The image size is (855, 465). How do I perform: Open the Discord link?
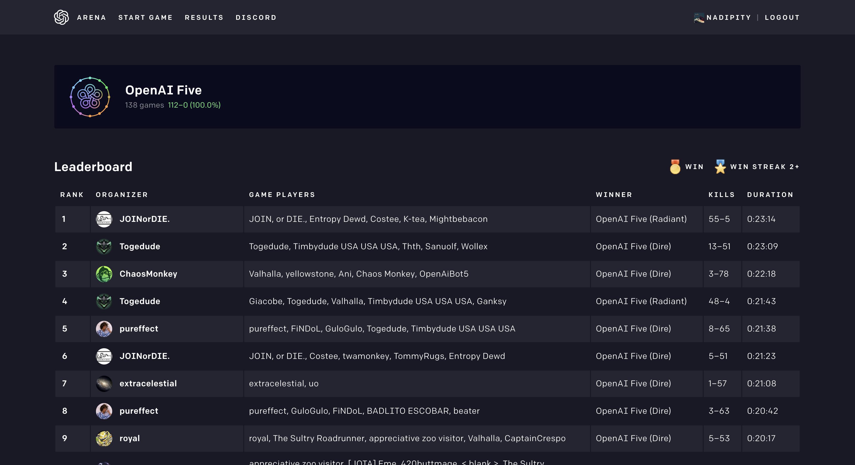256,18
